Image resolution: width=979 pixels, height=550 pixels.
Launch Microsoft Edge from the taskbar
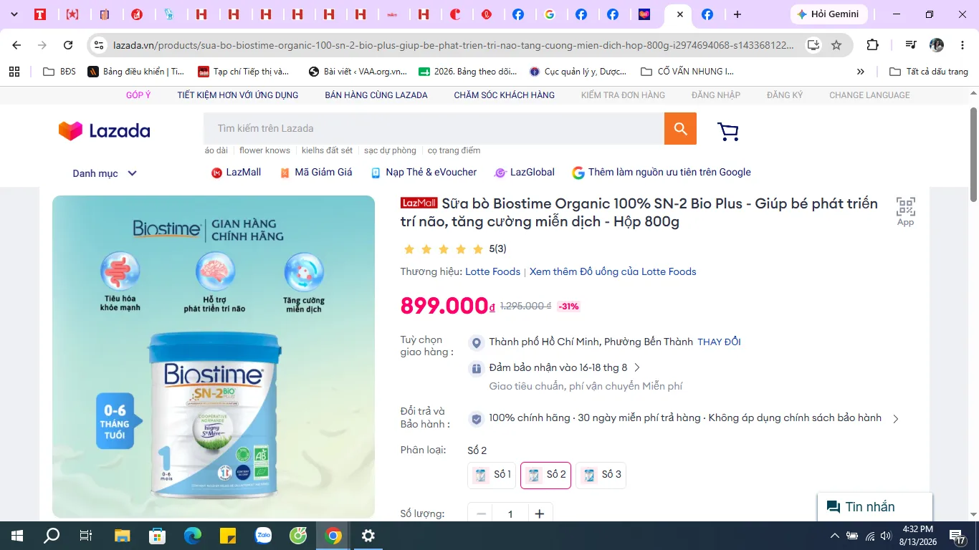pyautogui.click(x=193, y=536)
